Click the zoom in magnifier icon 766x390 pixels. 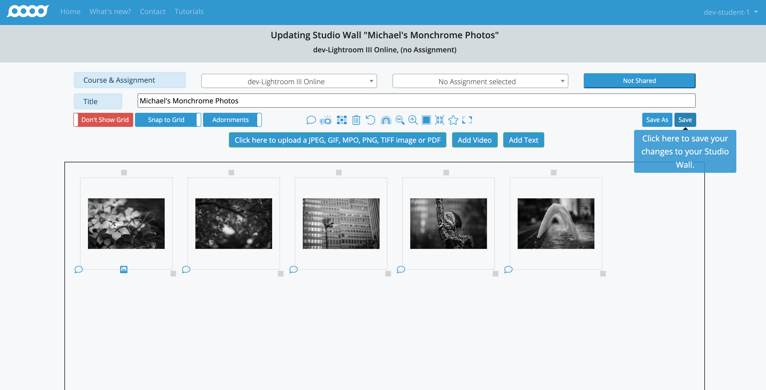[x=413, y=120]
